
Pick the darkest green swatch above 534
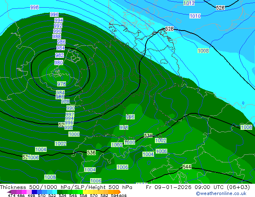tap(60, 192)
